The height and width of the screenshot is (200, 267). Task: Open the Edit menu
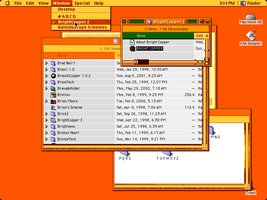click(x=30, y=3)
